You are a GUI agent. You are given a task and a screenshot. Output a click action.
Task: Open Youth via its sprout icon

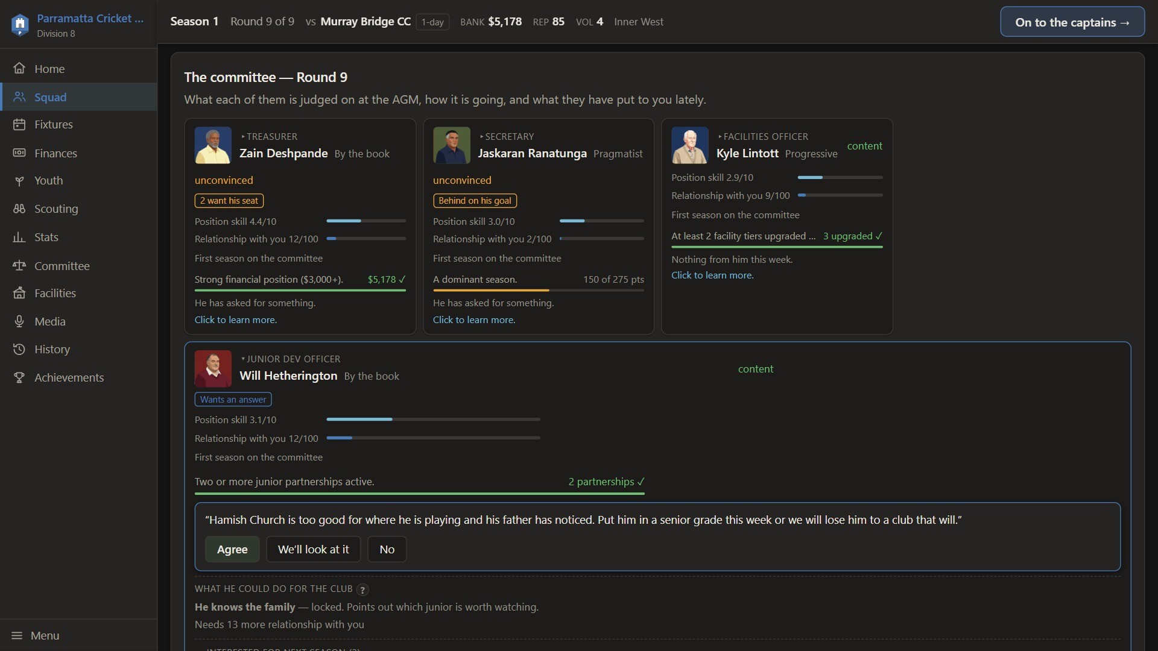[x=19, y=181]
